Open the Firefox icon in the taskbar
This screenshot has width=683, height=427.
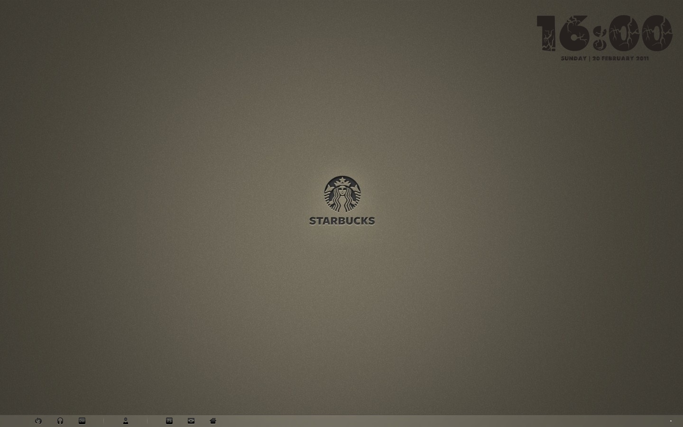(x=38, y=421)
